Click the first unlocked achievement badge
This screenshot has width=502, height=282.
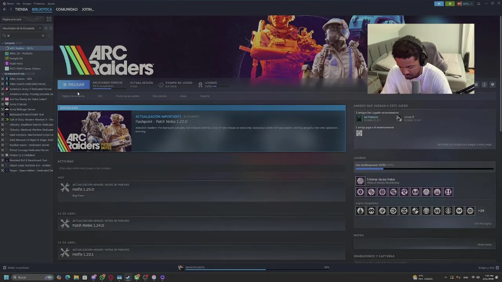point(360,192)
